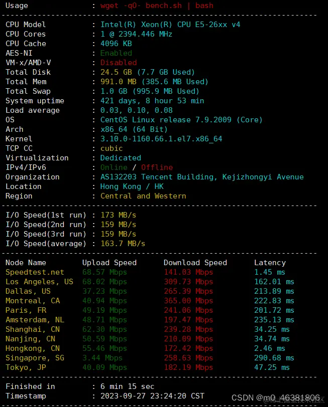Click Shanghai download speed '239.28 Mbps'

tap(188, 329)
